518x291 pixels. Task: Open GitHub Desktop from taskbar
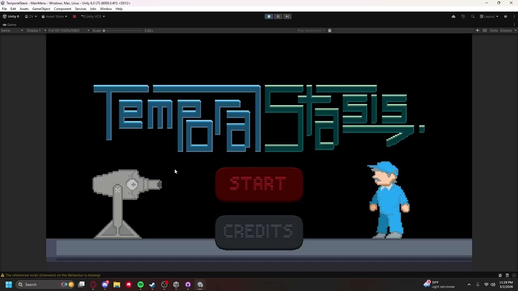coord(188,285)
